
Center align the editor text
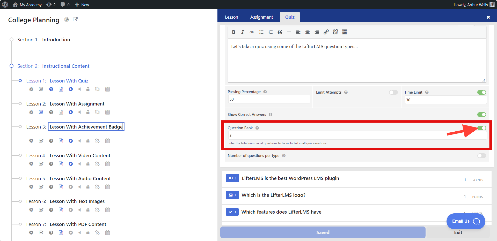click(308, 32)
